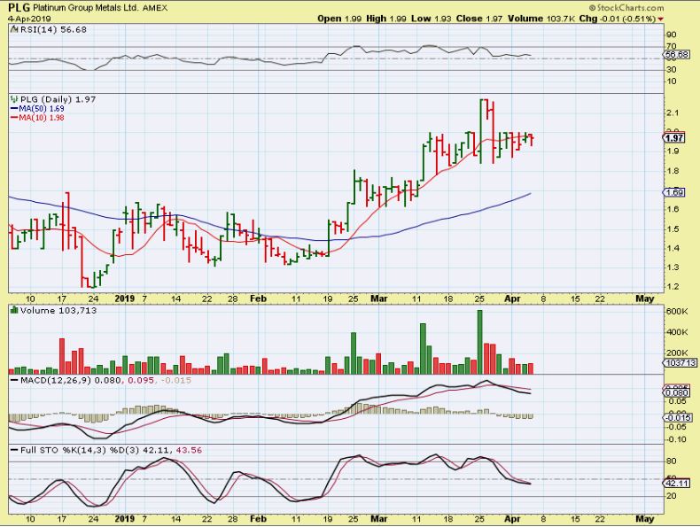
Task: Click the 0.080 MACD tag on right axis
Action: pyautogui.click(x=677, y=393)
